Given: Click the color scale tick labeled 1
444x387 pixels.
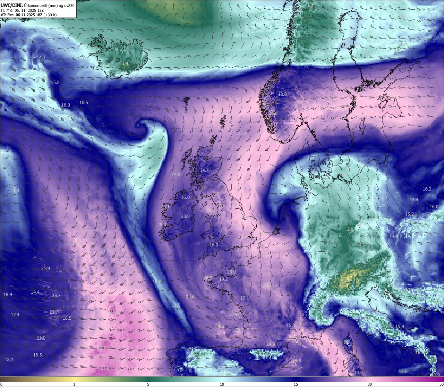Looking at the screenshot, I should [74, 384].
